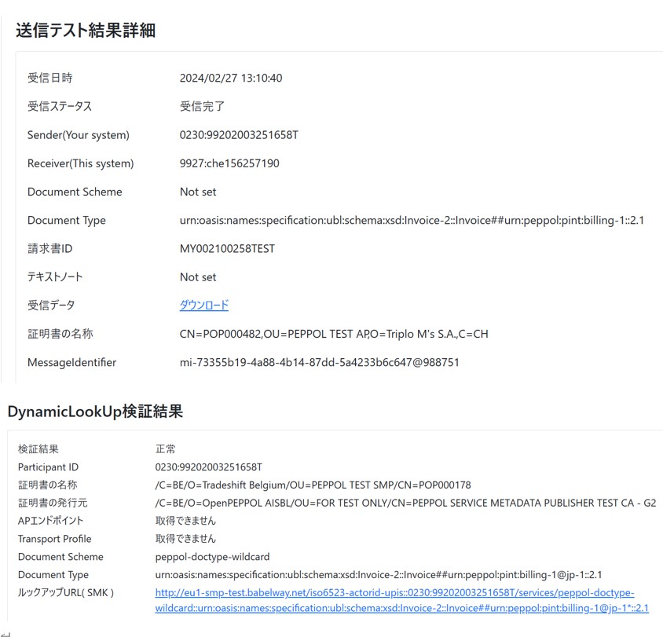Click the 正常 verification result value

[165, 449]
